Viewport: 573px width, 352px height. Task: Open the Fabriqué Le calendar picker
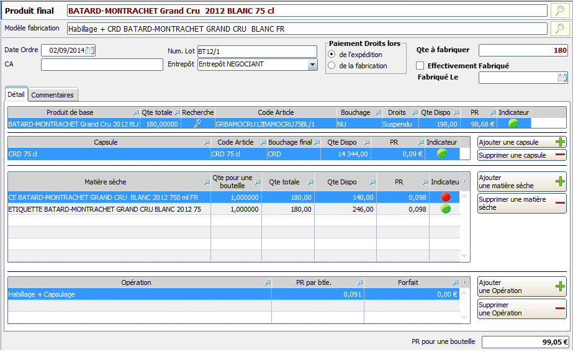coord(562,78)
